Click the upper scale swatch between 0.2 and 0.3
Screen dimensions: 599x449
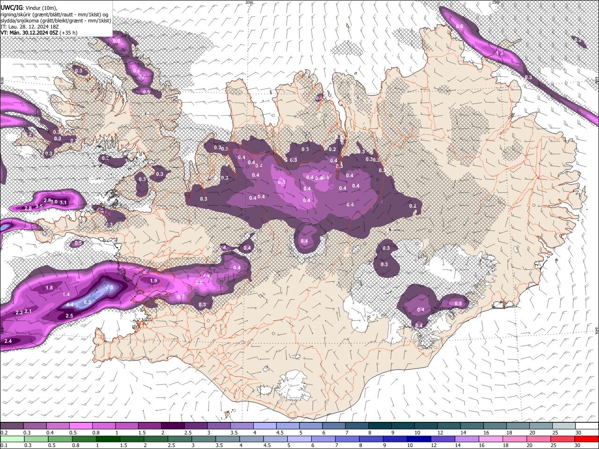(12, 426)
